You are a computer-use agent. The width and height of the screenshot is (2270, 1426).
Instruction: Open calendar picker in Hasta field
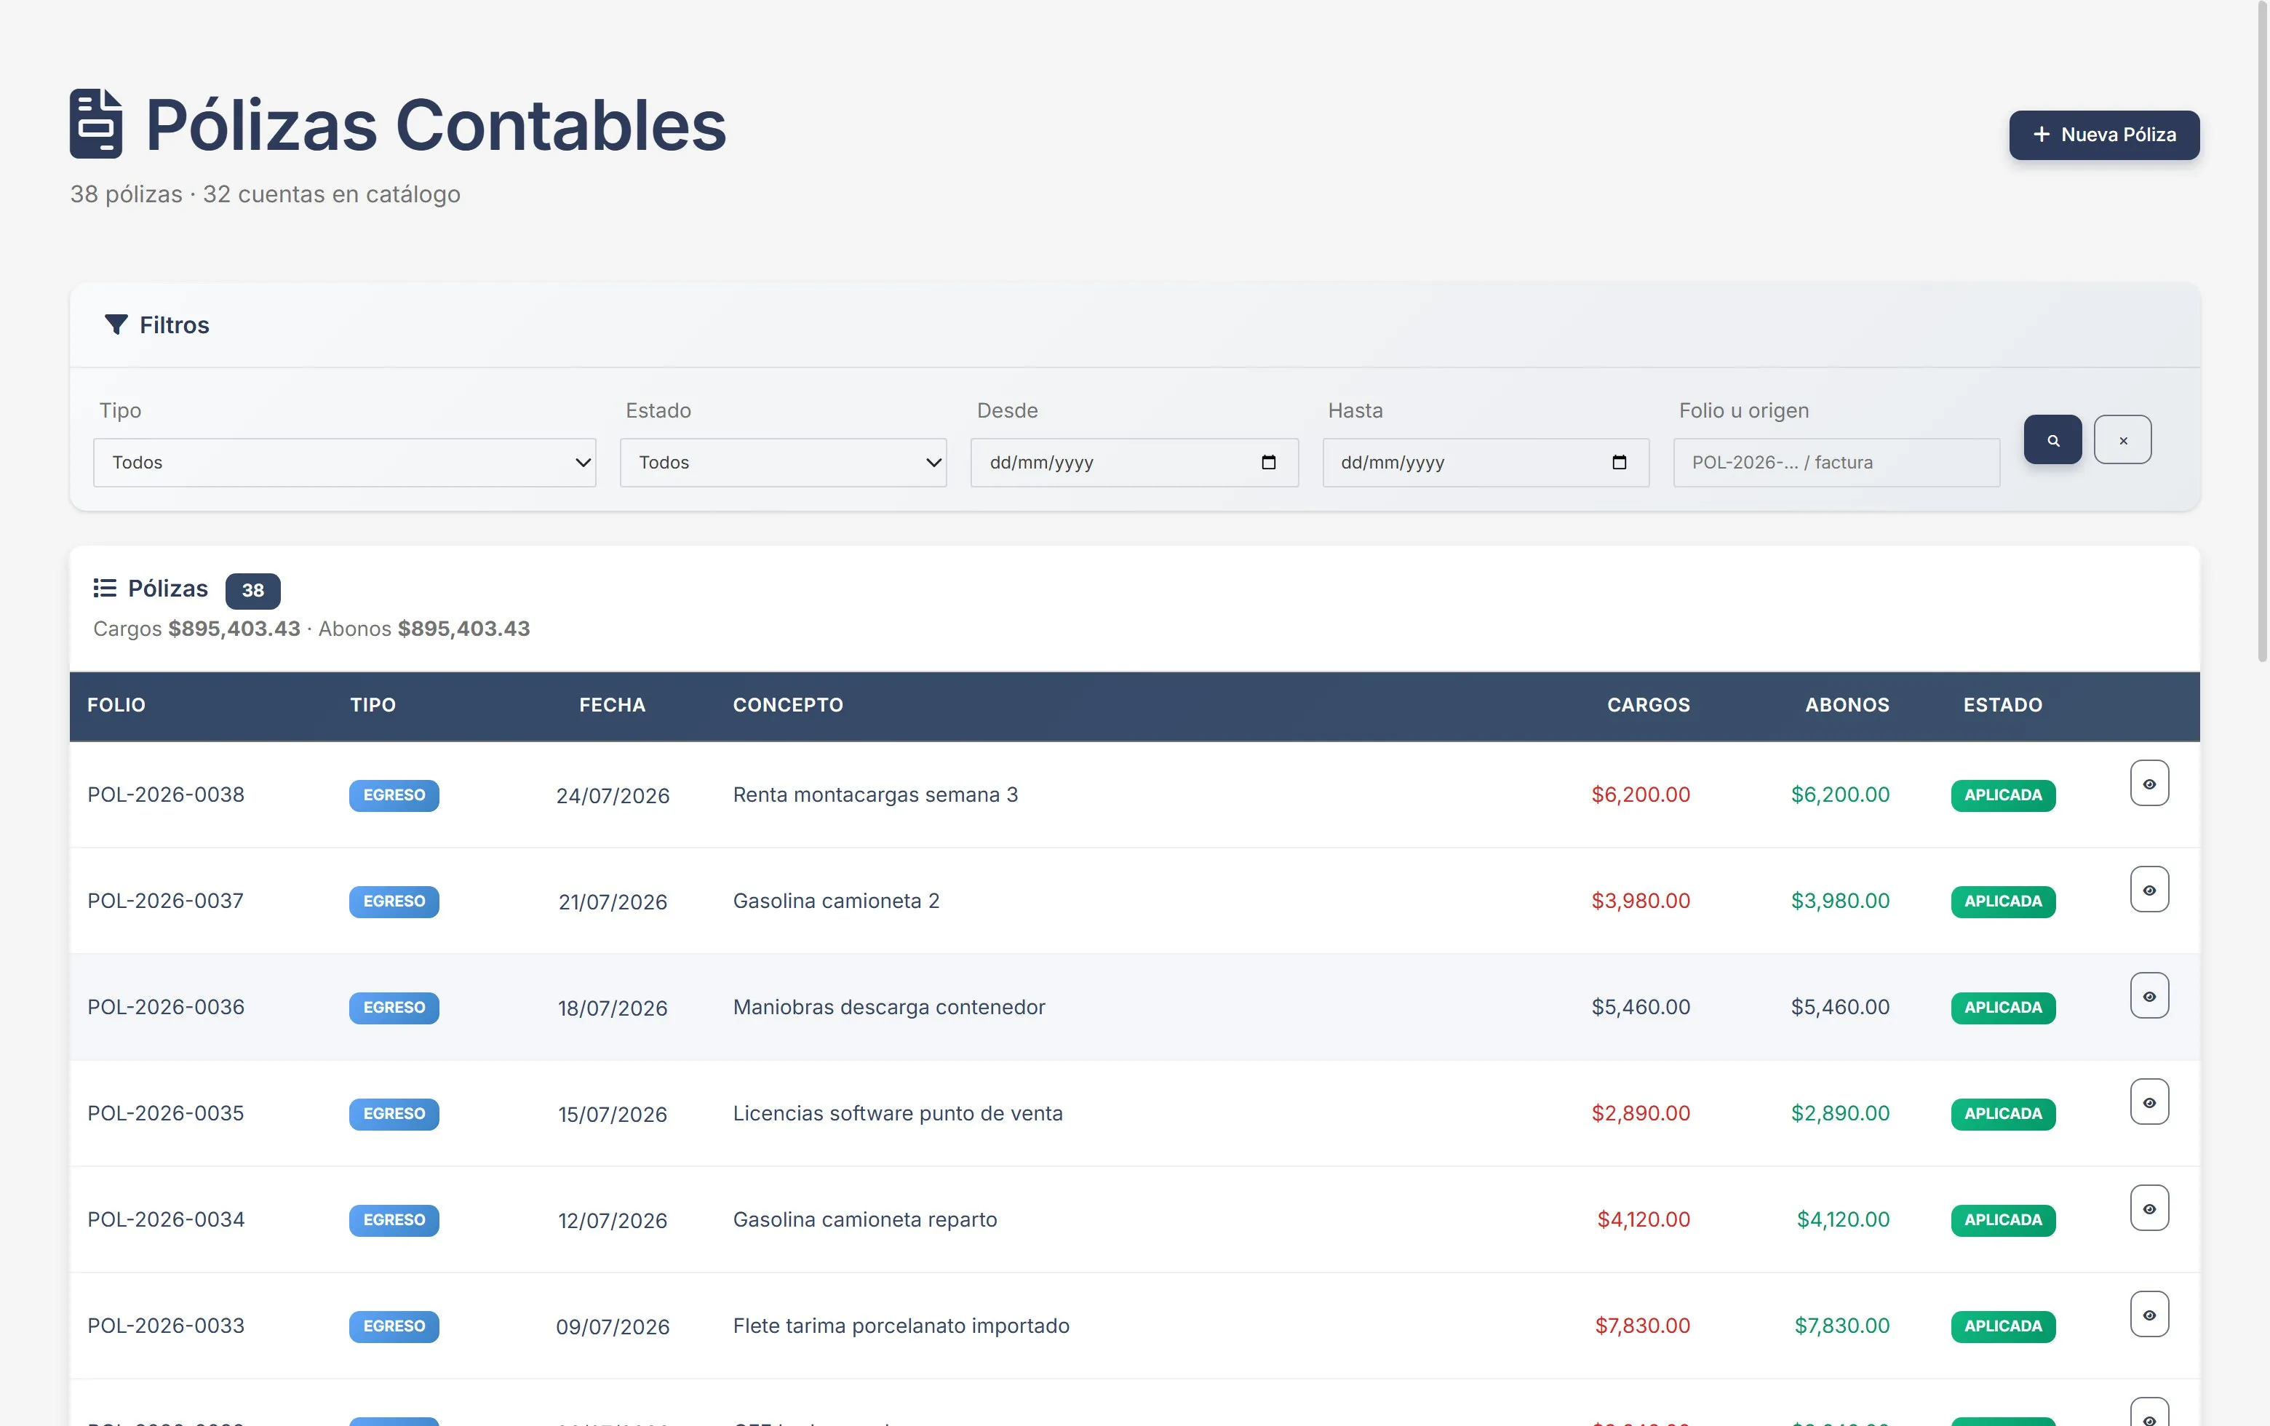(x=1619, y=462)
